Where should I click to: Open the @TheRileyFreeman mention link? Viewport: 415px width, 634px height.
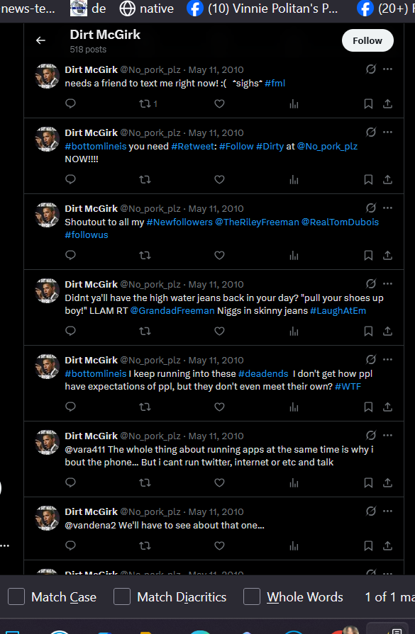[257, 222]
